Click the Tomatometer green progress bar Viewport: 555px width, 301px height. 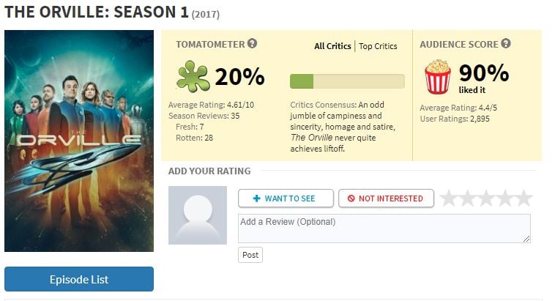347,81
